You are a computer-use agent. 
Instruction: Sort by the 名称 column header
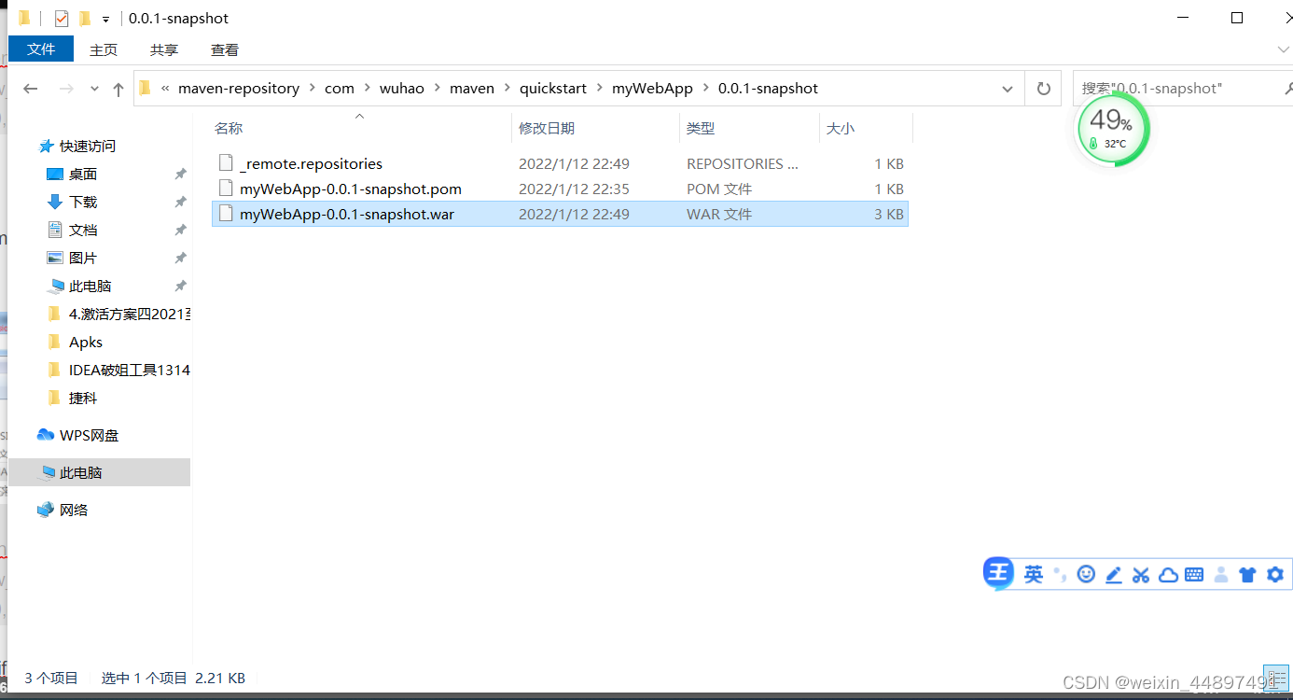click(x=229, y=129)
